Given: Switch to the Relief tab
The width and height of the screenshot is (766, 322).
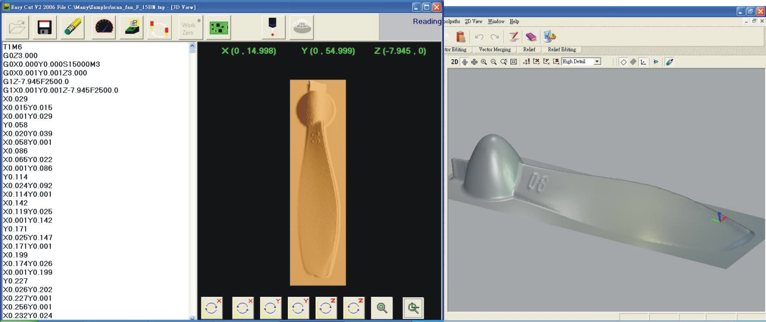Looking at the screenshot, I should [x=528, y=49].
